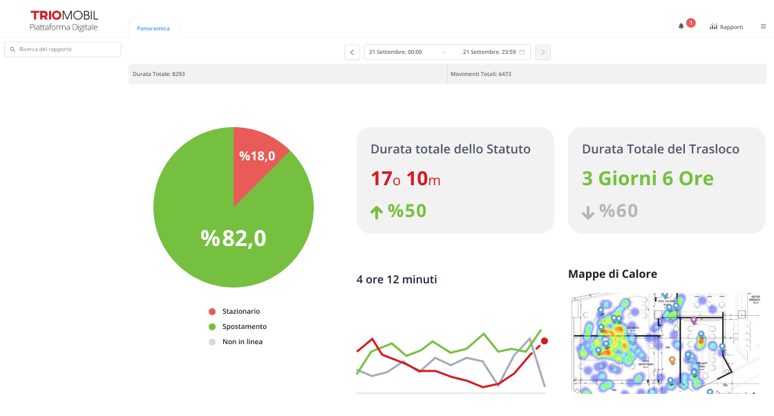Click the red Stazionario legend dot
The height and width of the screenshot is (416, 774).
click(212, 312)
